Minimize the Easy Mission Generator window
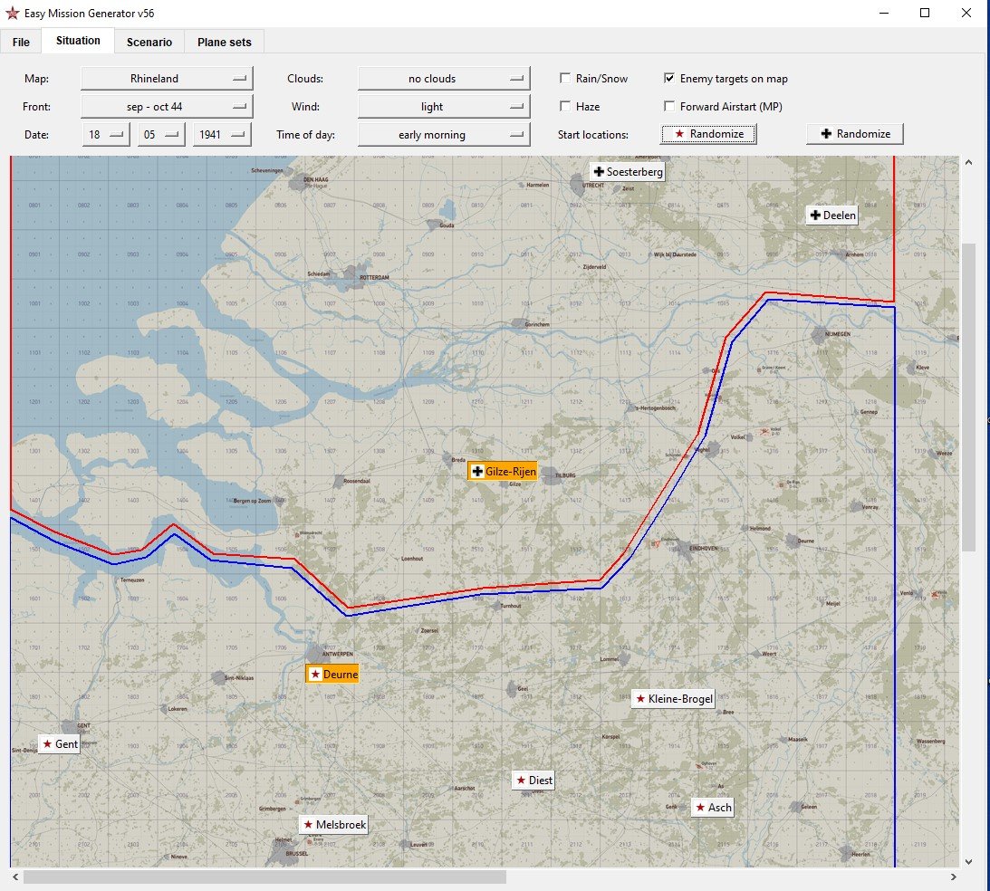Screen dimensions: 990x891 (x=884, y=13)
